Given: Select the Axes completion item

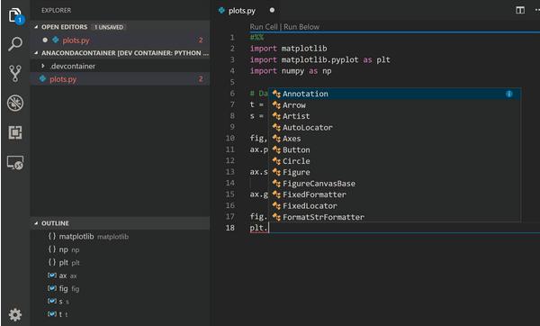Looking at the screenshot, I should pos(395,139).
